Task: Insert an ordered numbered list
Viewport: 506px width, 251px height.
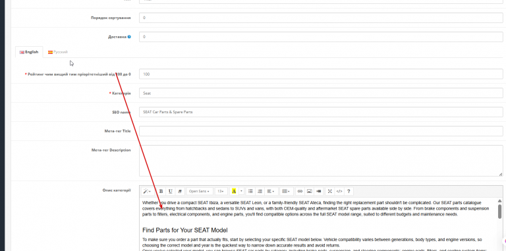Action: (260, 191)
